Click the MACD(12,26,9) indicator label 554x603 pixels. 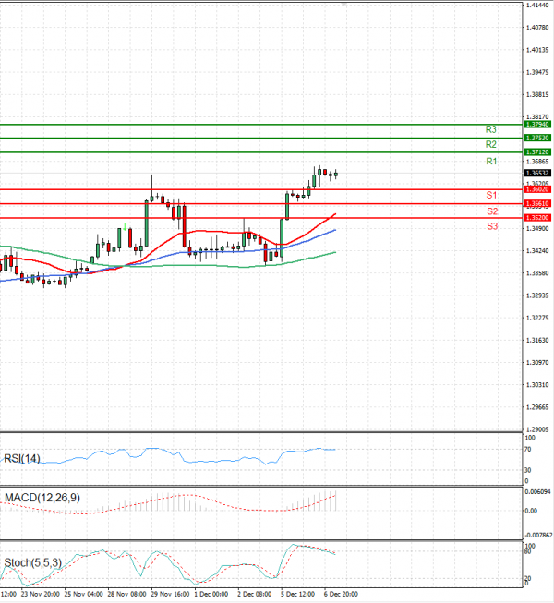42,498
